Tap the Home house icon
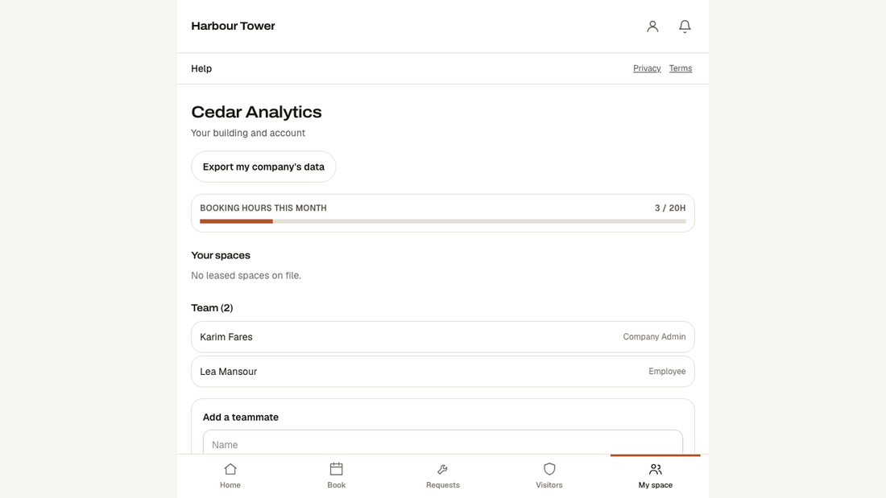The height and width of the screenshot is (498, 886). coord(230,469)
